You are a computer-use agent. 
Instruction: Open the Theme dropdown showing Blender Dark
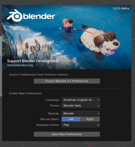pyautogui.click(x=81, y=106)
